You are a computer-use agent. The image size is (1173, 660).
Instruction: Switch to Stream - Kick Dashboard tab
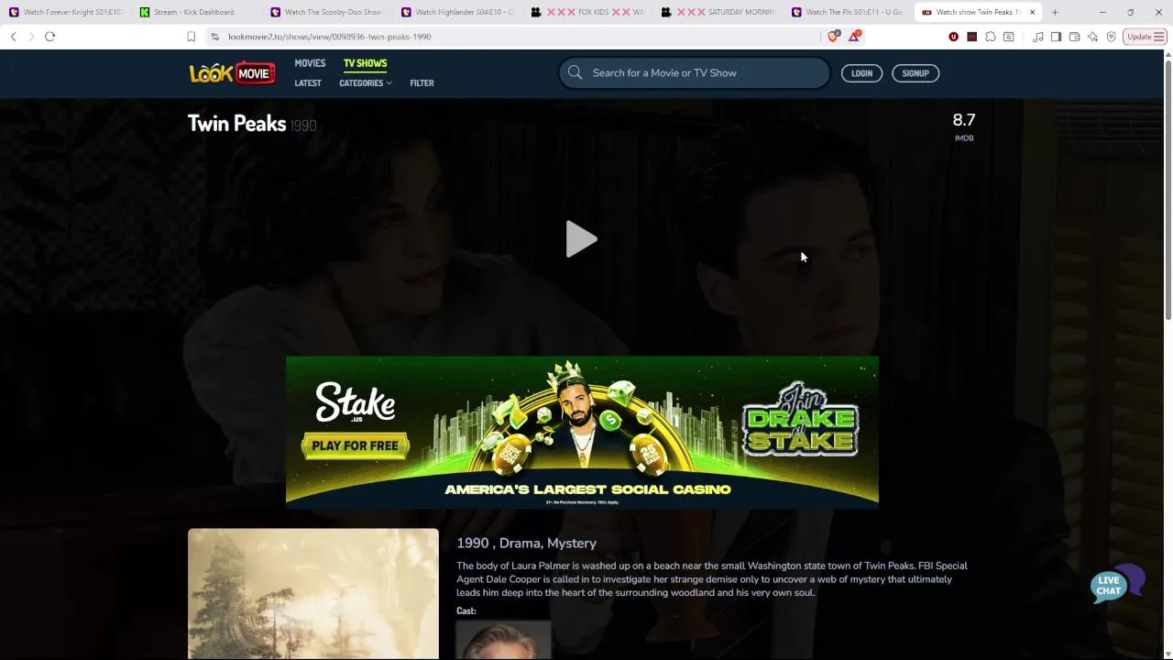[195, 12]
